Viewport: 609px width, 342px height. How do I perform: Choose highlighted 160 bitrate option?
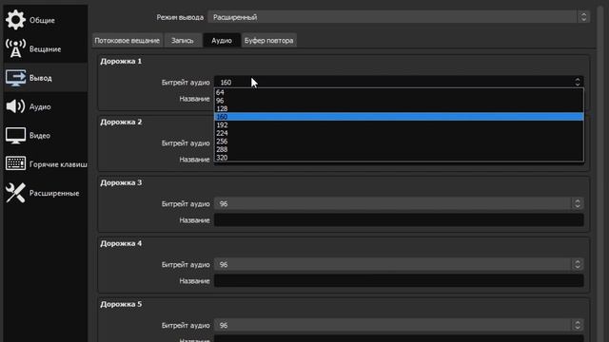(399, 117)
